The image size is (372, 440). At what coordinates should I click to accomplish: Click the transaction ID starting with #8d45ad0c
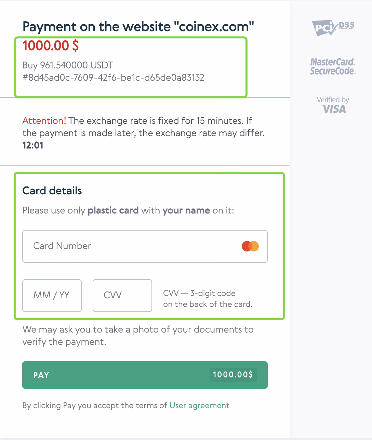(113, 78)
